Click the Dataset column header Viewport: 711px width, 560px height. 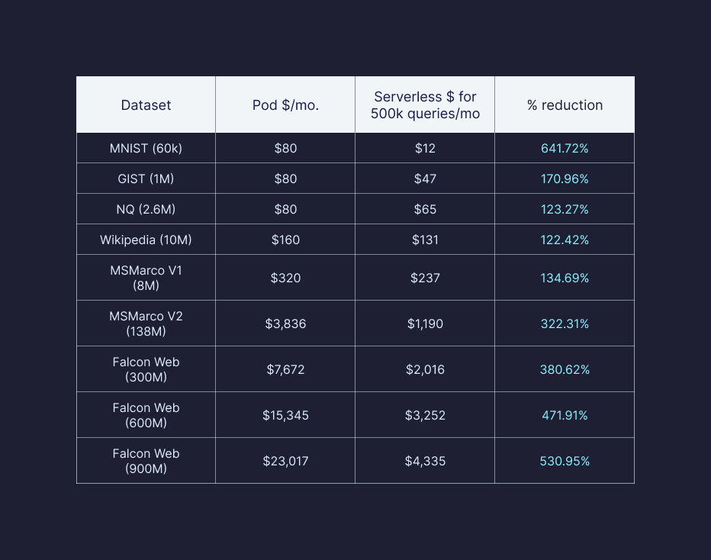point(146,105)
